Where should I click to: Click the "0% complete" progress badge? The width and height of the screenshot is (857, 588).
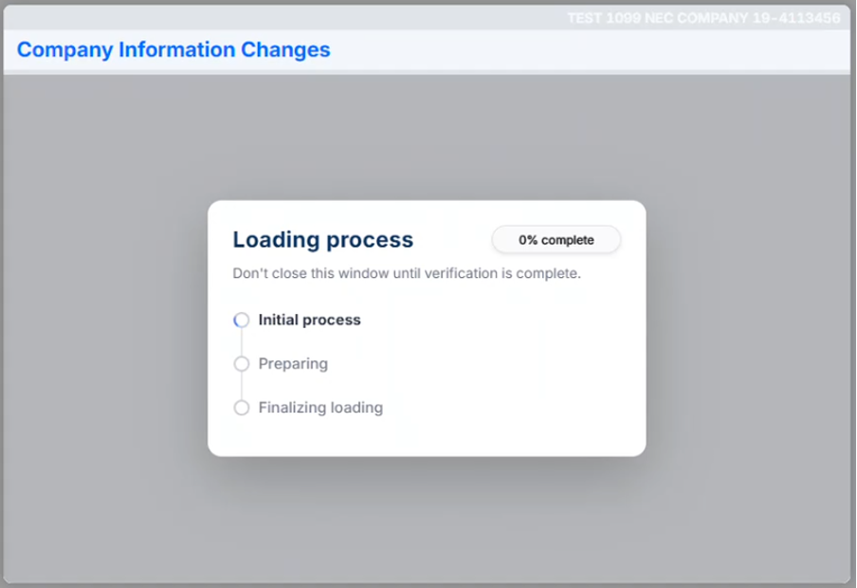tap(556, 240)
